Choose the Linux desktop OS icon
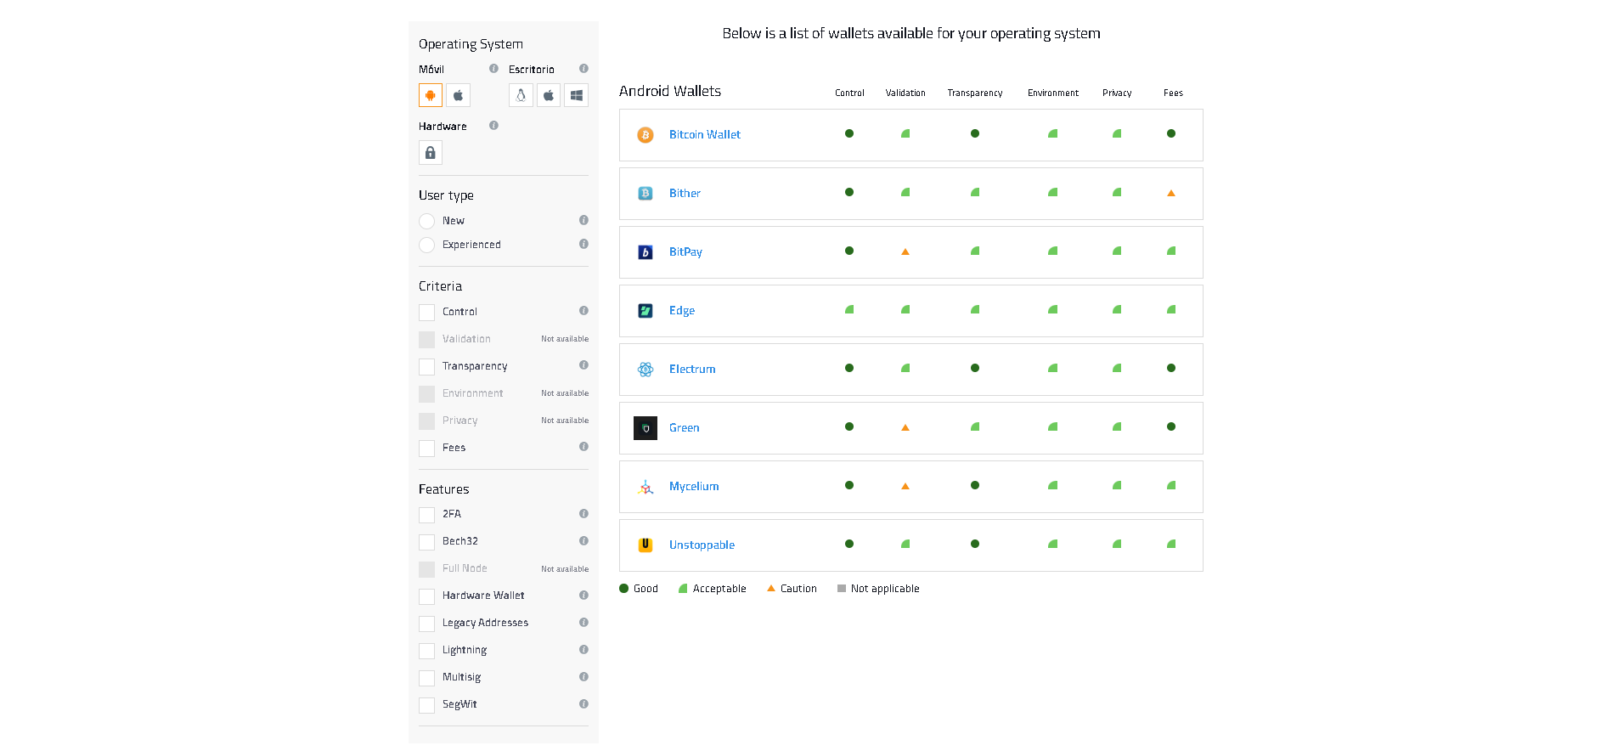This screenshot has height=751, width=1601. tap(521, 95)
